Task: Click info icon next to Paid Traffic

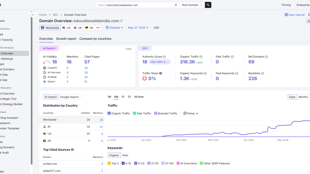Action: [232, 57]
